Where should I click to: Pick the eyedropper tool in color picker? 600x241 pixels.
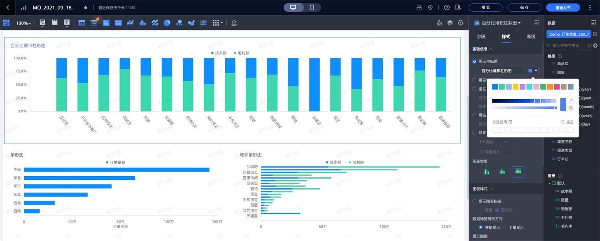point(570,101)
